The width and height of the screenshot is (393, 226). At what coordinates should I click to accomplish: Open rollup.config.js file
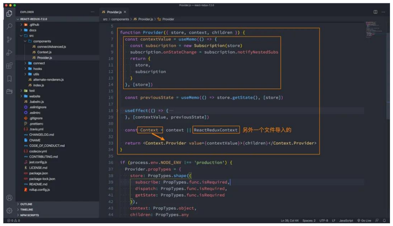coord(58,190)
